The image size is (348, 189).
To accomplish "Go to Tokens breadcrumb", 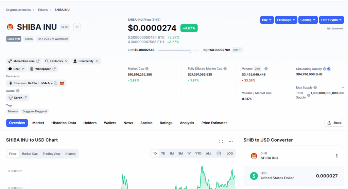I will click(42, 10).
